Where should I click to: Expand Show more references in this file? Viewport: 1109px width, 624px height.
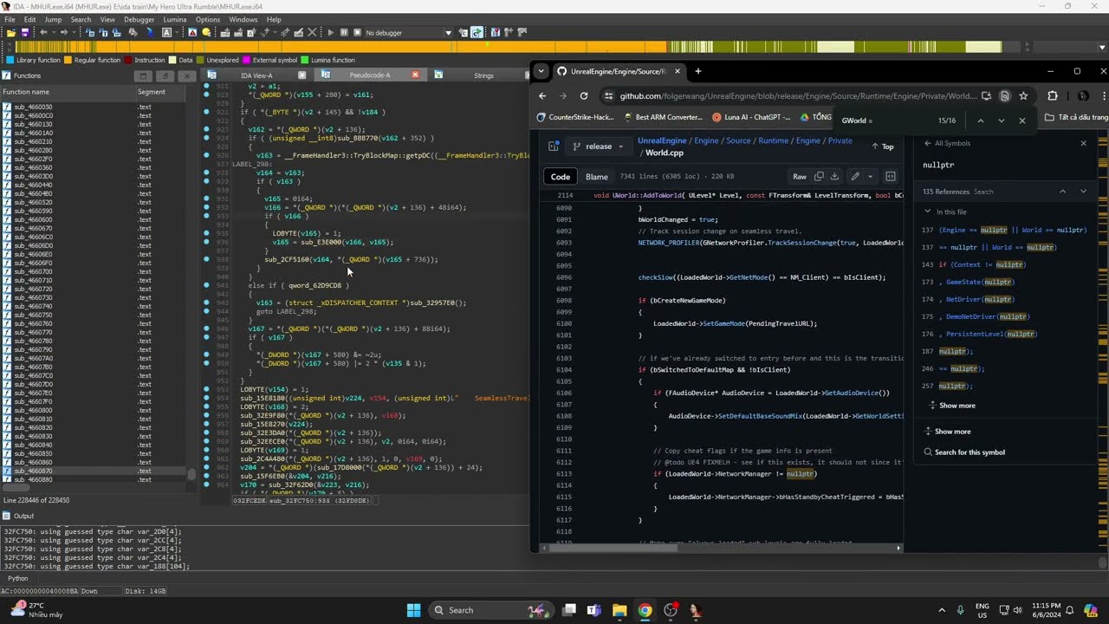[952, 406]
